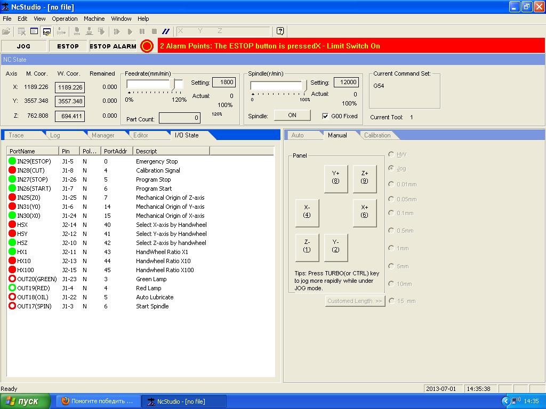This screenshot has height=409, width=546.
Task: Click the Z work coordinate 694.411 box
Action: [70, 116]
